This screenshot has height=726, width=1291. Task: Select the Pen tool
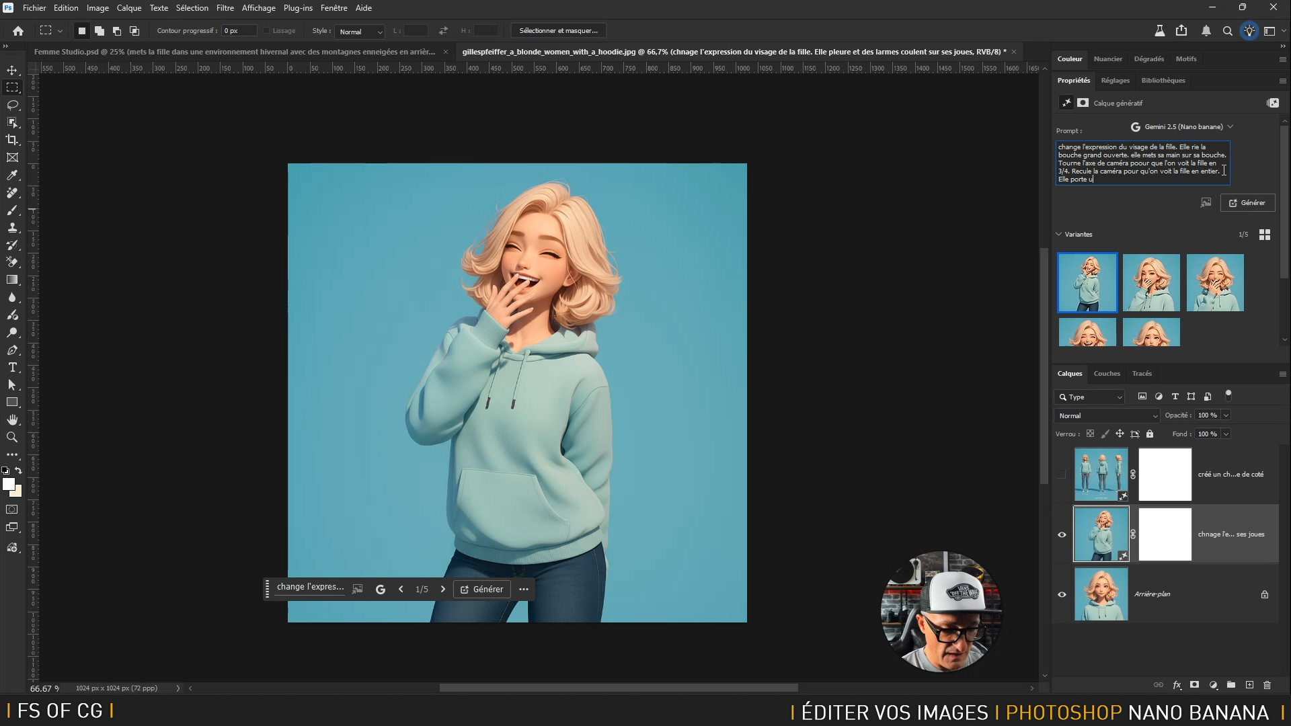12,350
